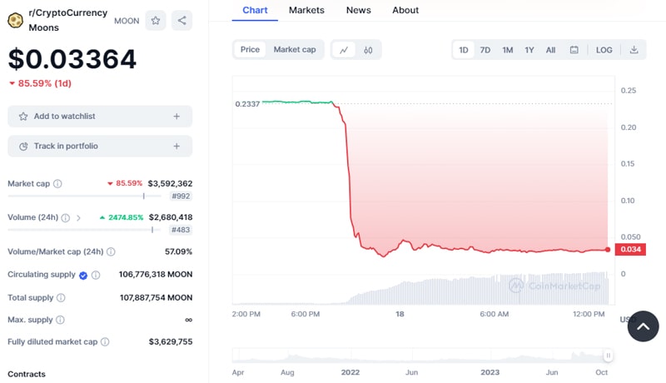This screenshot has width=666, height=383.
Task: Select the 1Y time range
Action: [x=529, y=50]
